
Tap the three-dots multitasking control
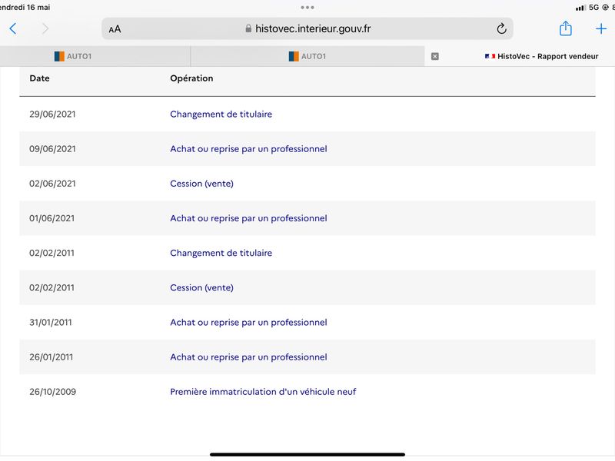pyautogui.click(x=307, y=8)
